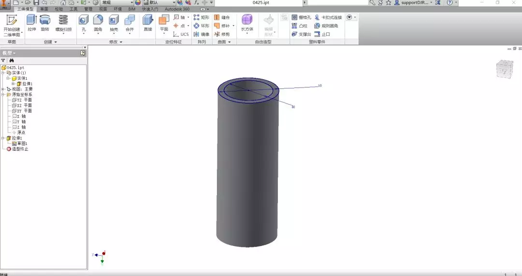Select the Coil (螺旋扫掠) tool
The width and height of the screenshot is (522, 276).
click(x=63, y=24)
